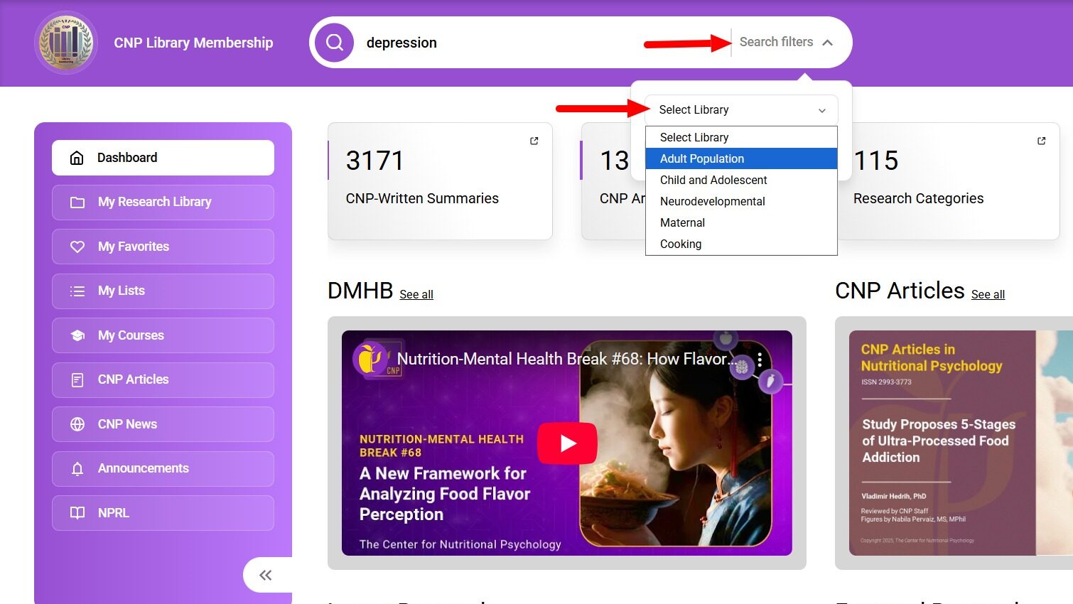Collapse the Search filters chevron
Viewport: 1073px width, 604px height.
827,43
